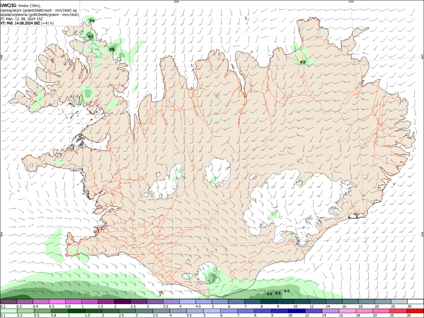Click the IT: Mán. 12. 08. 2024 15Z line
This screenshot has width=424, height=318.
pos(22,19)
